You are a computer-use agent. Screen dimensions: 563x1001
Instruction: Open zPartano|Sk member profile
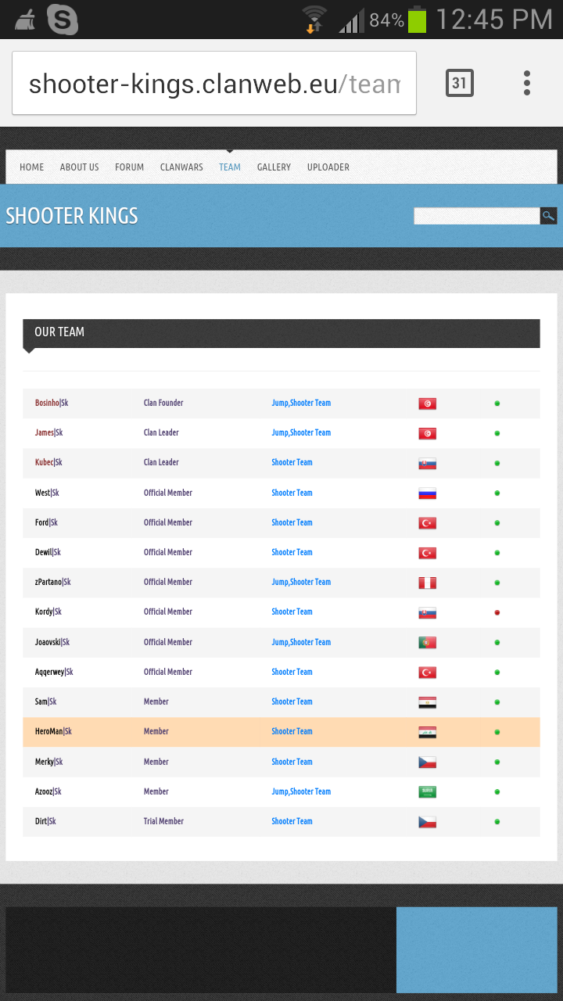53,582
